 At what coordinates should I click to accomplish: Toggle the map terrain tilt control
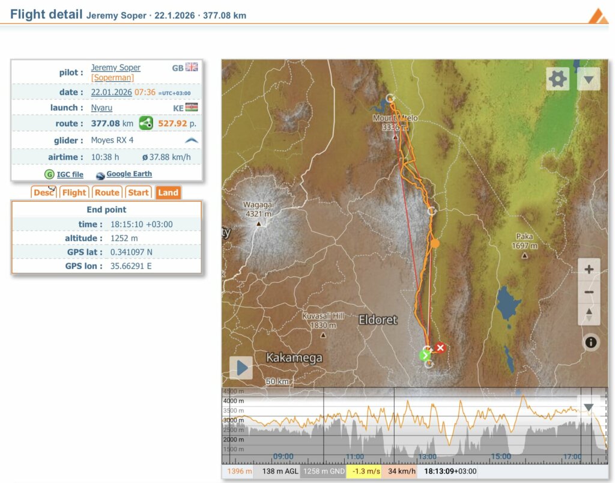click(x=589, y=314)
